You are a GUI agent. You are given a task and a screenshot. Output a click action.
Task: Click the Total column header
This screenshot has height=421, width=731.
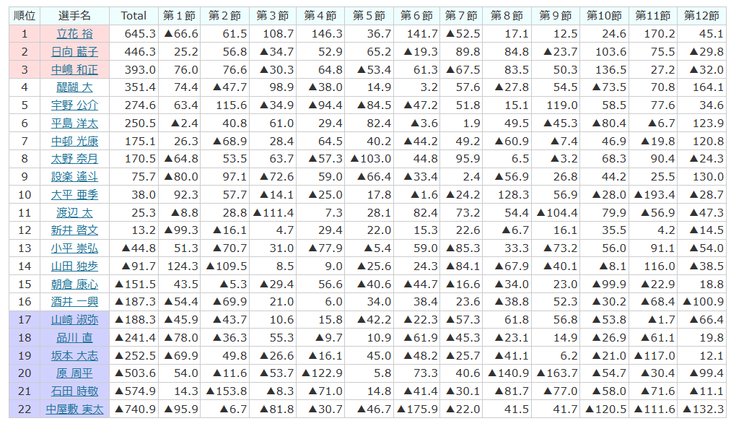pos(133,16)
